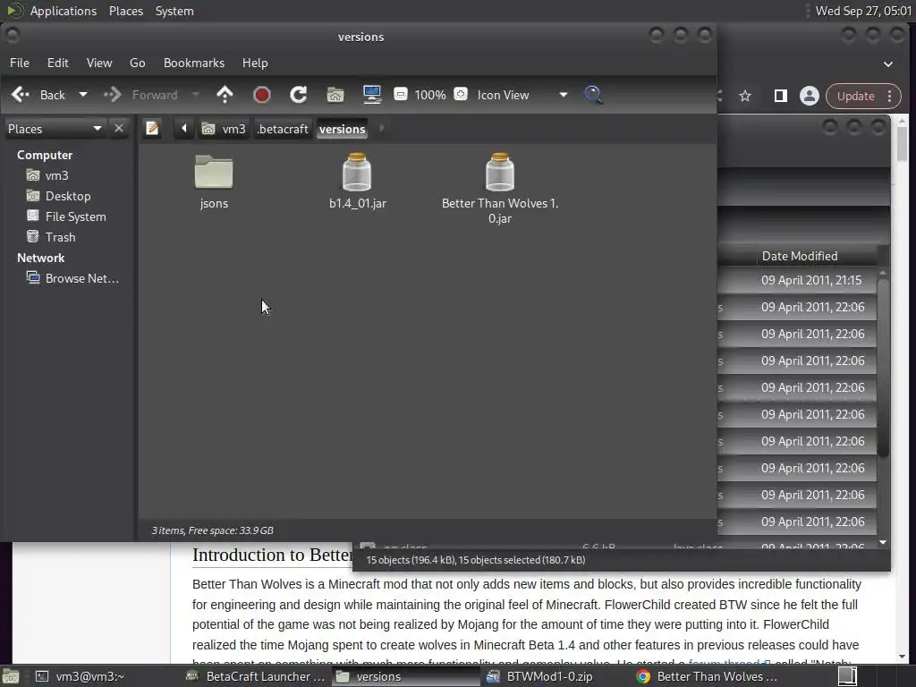916x687 pixels.
Task: Show earlier path buttons with left arrow
Action: point(184,128)
